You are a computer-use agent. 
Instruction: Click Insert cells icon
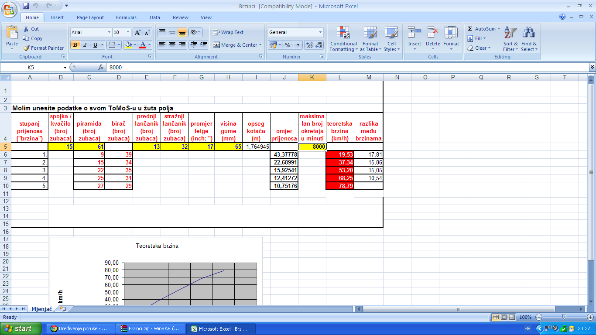coord(414,33)
